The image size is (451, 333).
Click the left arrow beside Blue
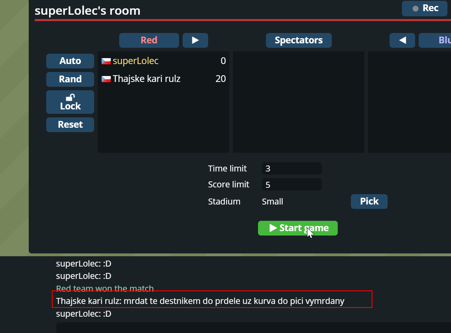point(402,40)
